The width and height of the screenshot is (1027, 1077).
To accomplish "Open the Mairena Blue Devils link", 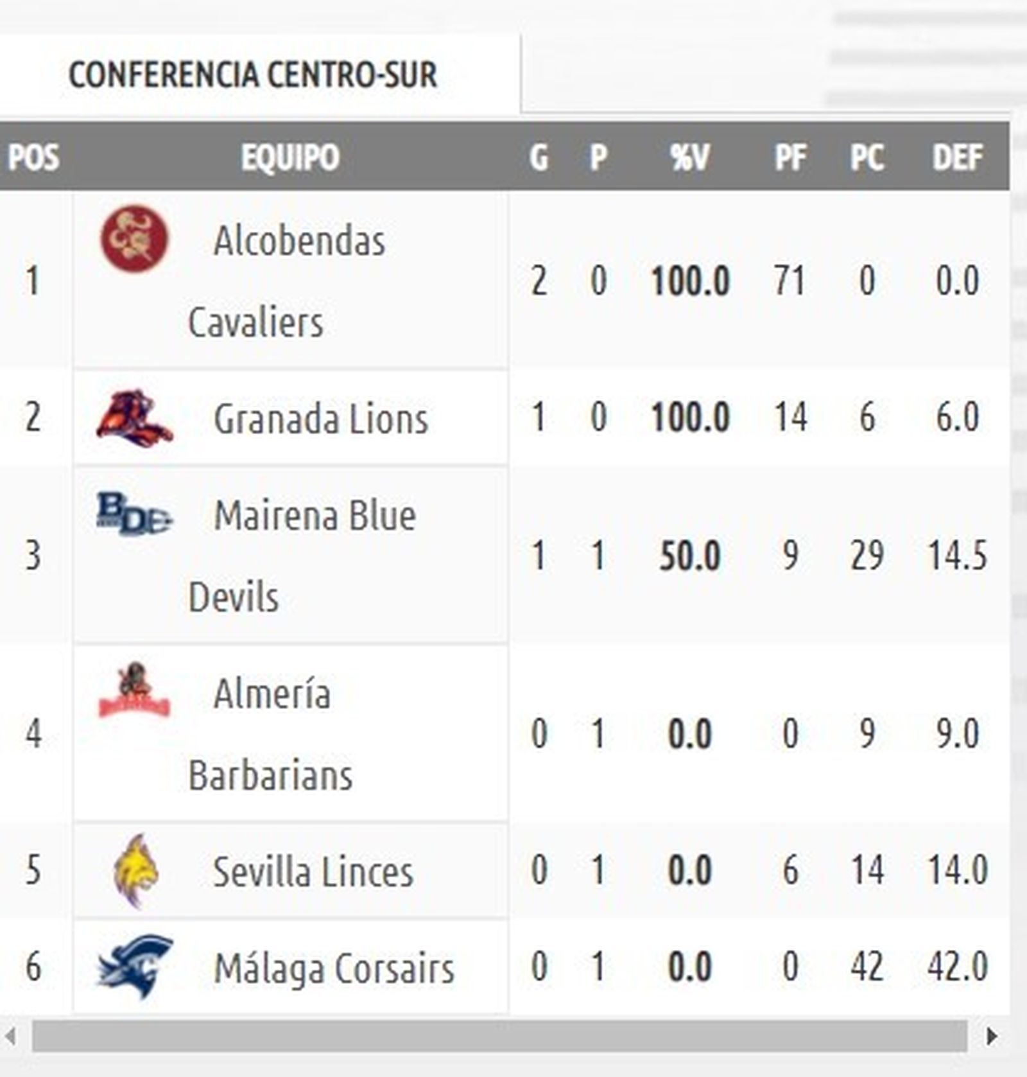I will point(315,516).
